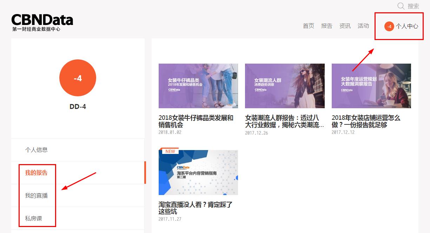The width and height of the screenshot is (430, 233).
Task: Open the 报告 section from top menu
Action: (x=326, y=26)
